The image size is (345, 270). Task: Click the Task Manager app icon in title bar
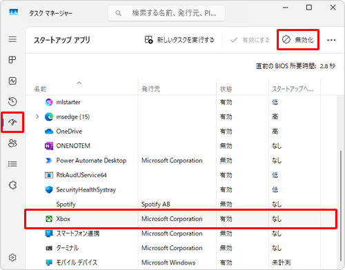13,12
